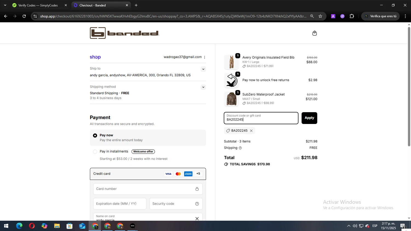This screenshot has width=411, height=231.
Task: Click the free returns product thumbnail
Action: coord(232,80)
